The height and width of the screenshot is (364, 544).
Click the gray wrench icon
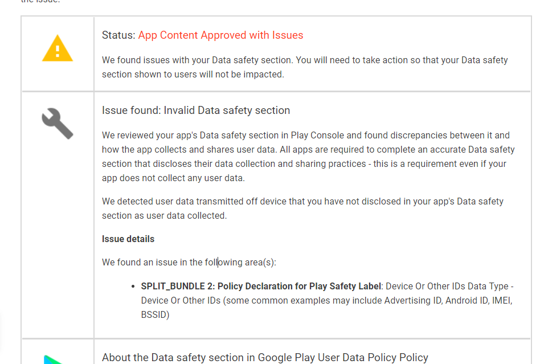point(58,124)
